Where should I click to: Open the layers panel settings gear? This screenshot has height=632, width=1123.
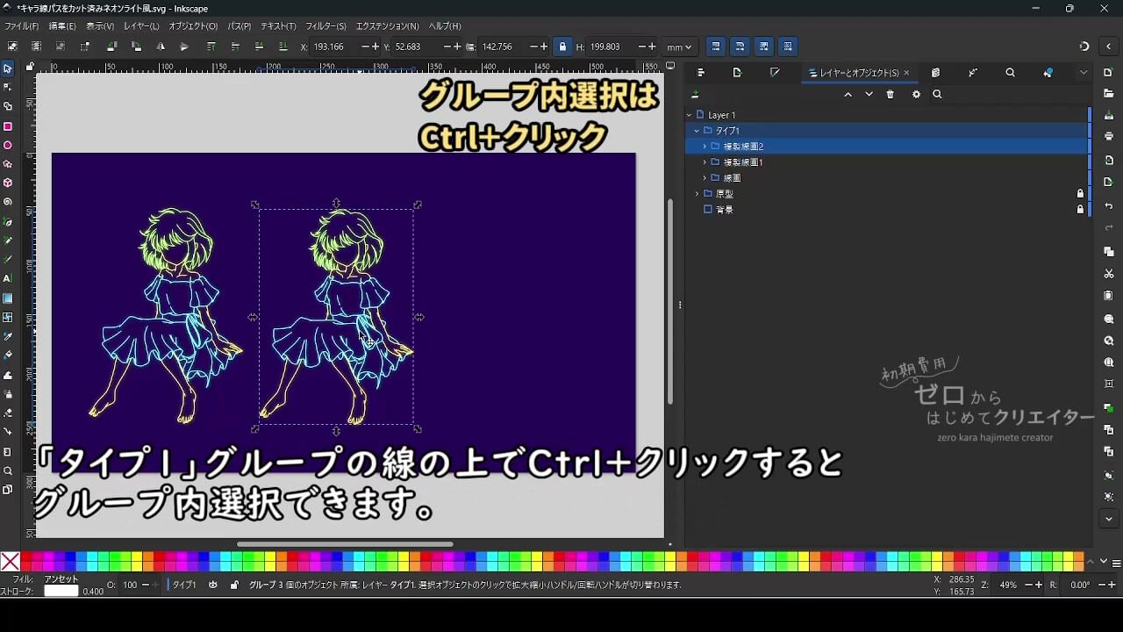point(916,94)
